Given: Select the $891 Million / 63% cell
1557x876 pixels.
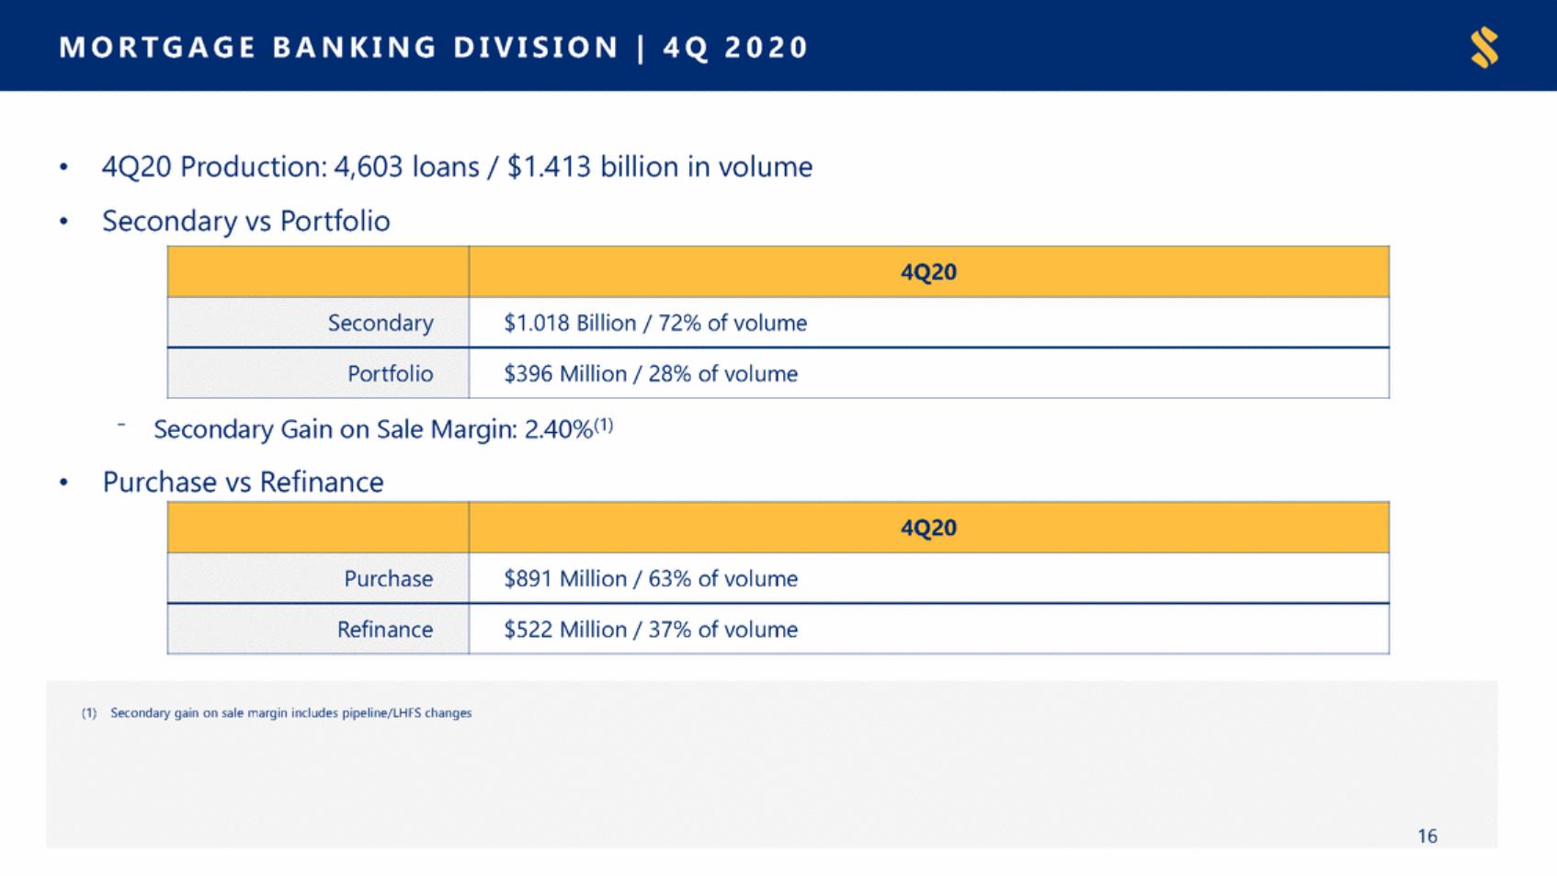Looking at the screenshot, I should pos(928,578).
